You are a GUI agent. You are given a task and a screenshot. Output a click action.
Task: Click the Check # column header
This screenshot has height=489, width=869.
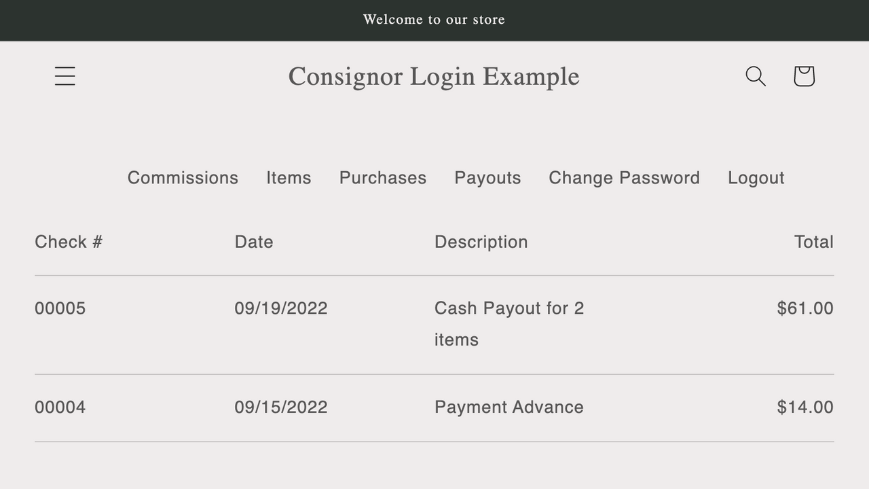(69, 242)
